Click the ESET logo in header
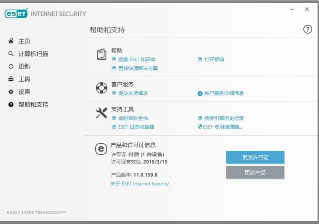 [x=16, y=14]
